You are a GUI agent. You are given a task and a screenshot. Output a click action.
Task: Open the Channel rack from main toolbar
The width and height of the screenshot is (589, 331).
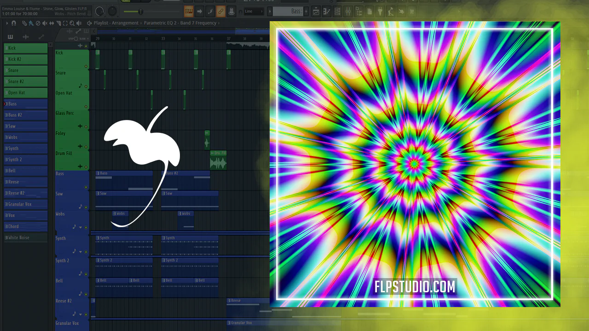click(x=338, y=11)
